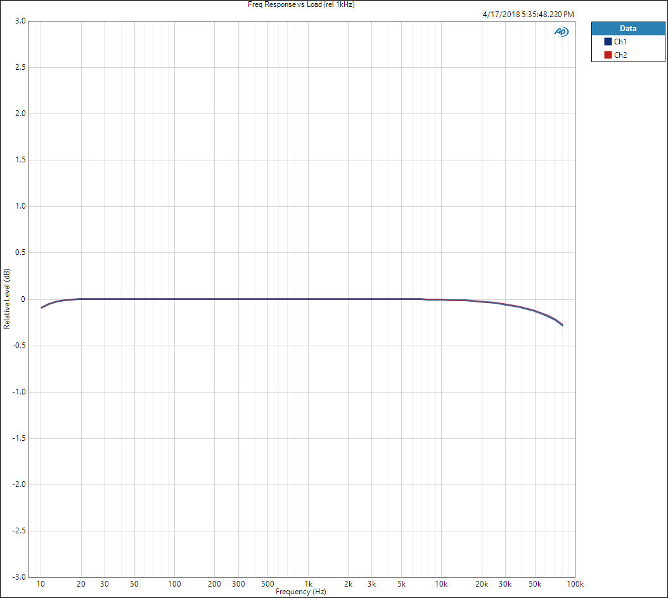Click the 50k frequency tick label
Screen dimensions: 668x598
(x=535, y=584)
